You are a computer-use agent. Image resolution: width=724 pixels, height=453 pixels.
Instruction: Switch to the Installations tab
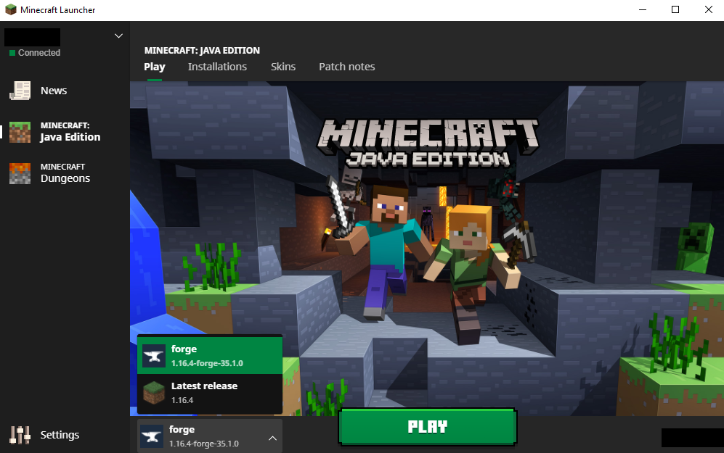click(217, 67)
